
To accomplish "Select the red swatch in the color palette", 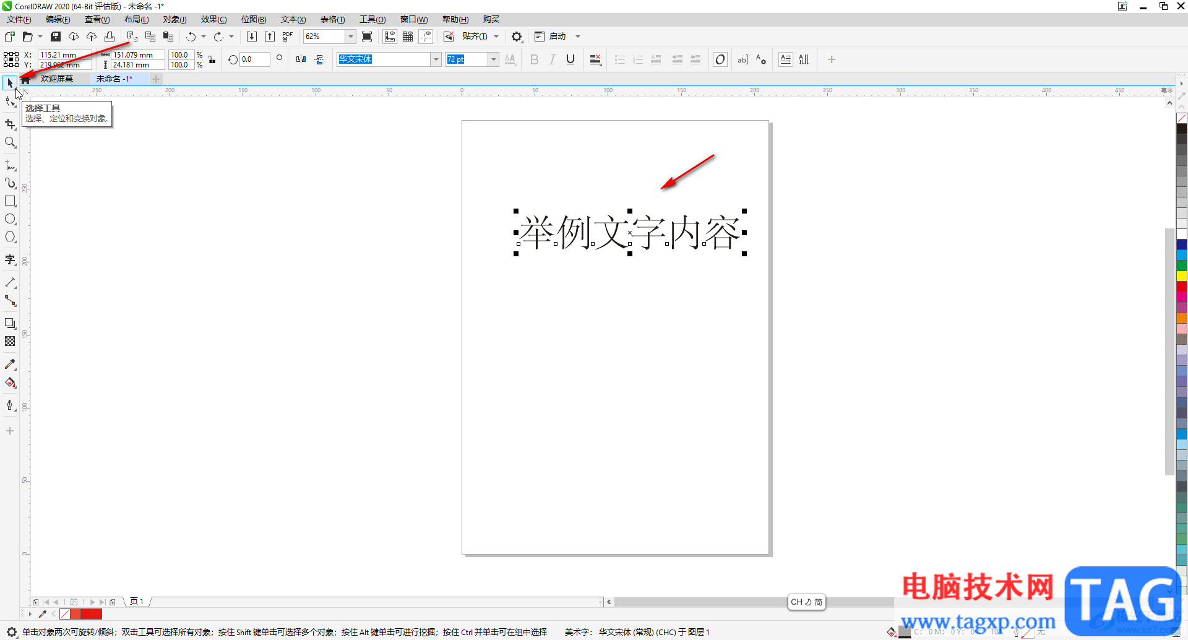I will [1182, 287].
